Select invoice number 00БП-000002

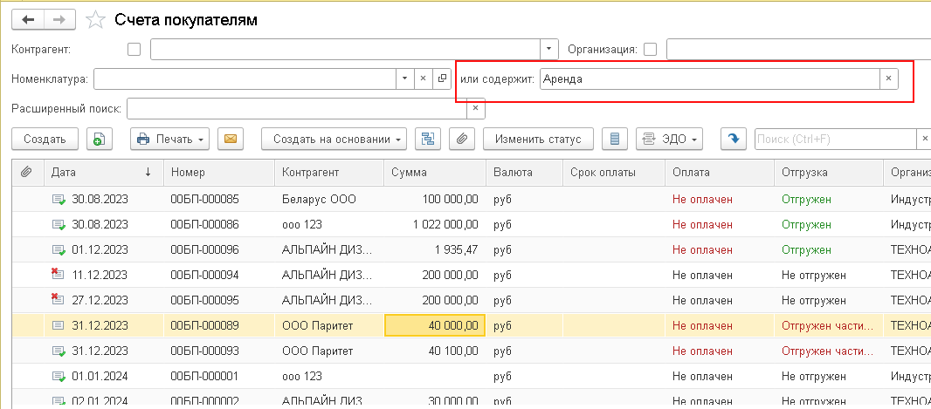(x=205, y=400)
